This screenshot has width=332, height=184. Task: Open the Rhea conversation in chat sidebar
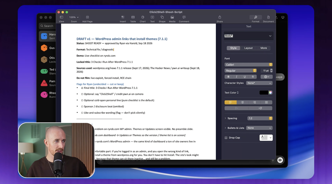pyautogui.click(x=48, y=95)
